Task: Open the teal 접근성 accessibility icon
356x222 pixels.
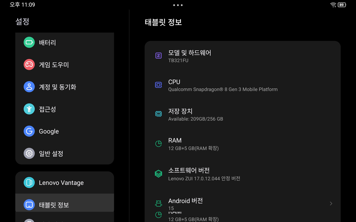Action: pos(29,109)
